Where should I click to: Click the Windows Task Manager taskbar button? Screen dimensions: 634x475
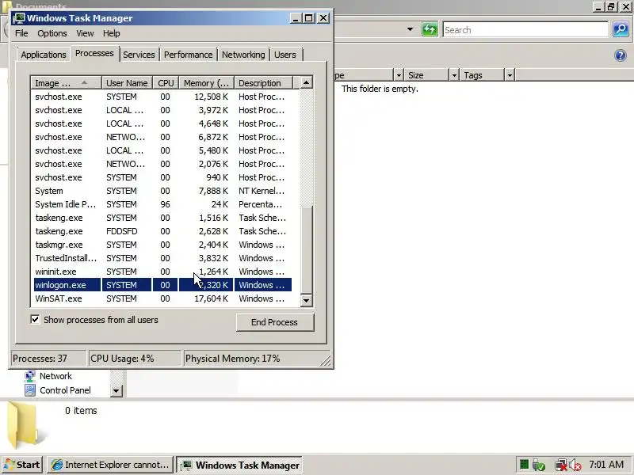[x=239, y=465]
